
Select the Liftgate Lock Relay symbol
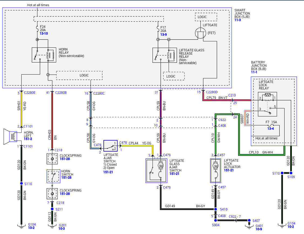pyautogui.click(x=267, y=104)
